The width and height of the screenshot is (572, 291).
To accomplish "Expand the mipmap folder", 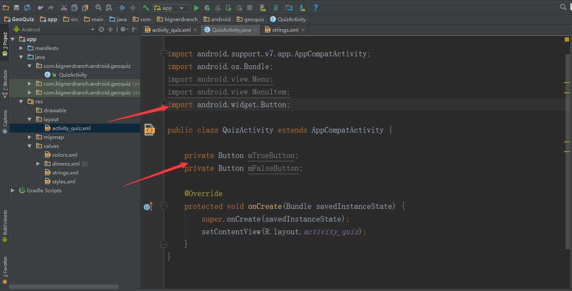I will coord(30,137).
